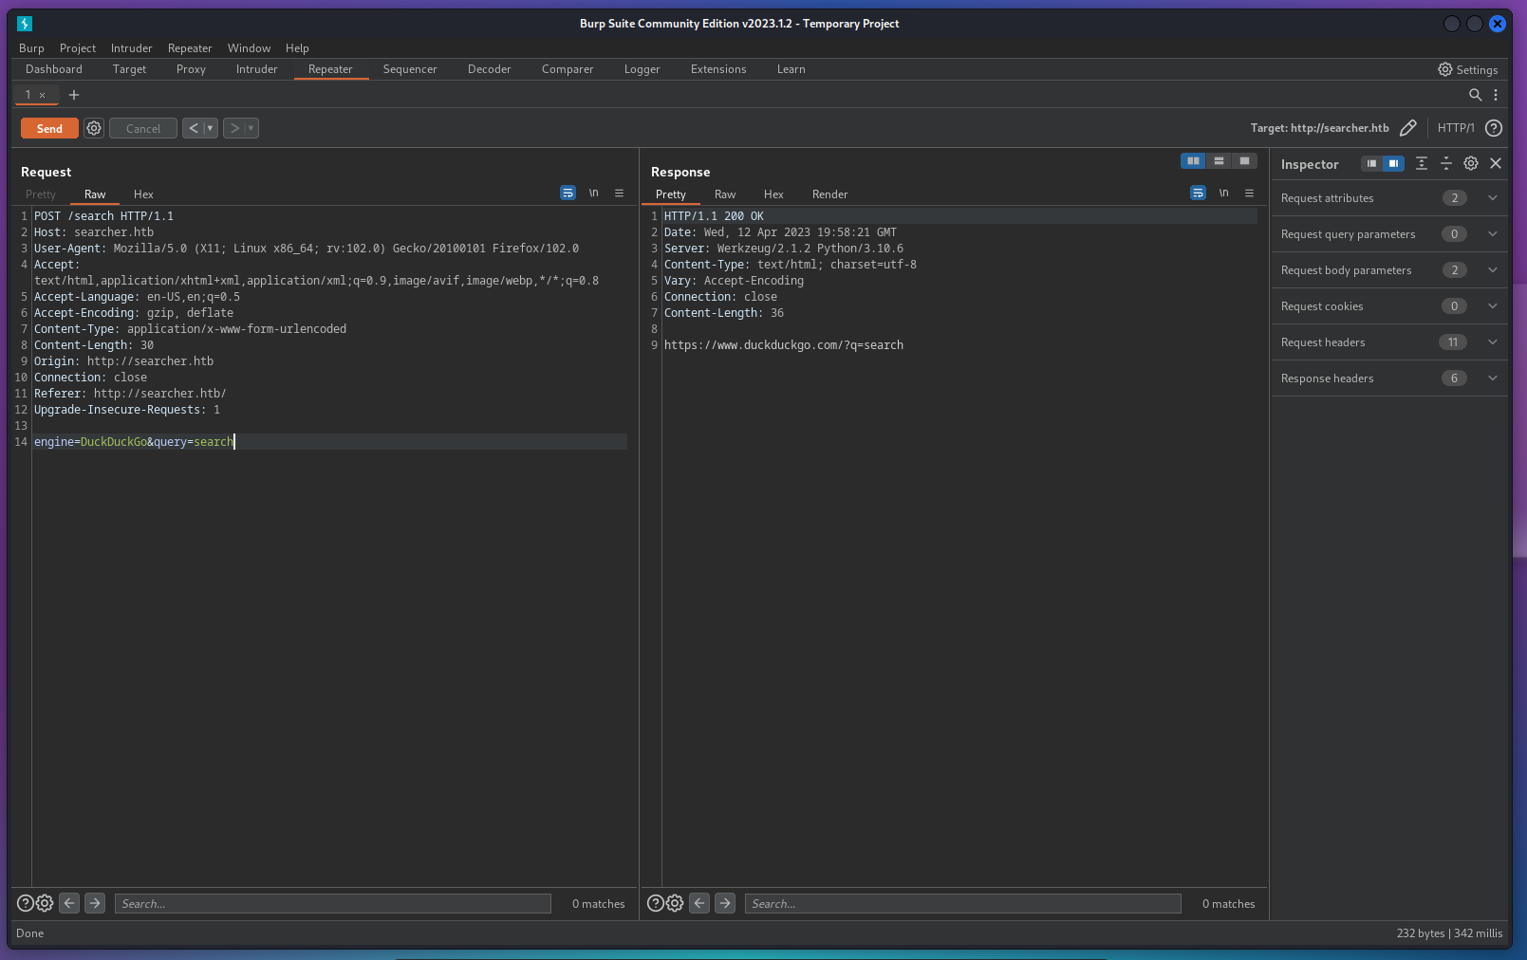Open the Help menu

pos(297,48)
